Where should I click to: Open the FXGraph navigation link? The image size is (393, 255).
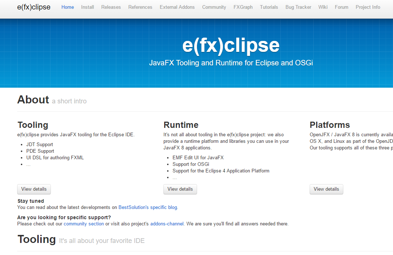pyautogui.click(x=243, y=7)
